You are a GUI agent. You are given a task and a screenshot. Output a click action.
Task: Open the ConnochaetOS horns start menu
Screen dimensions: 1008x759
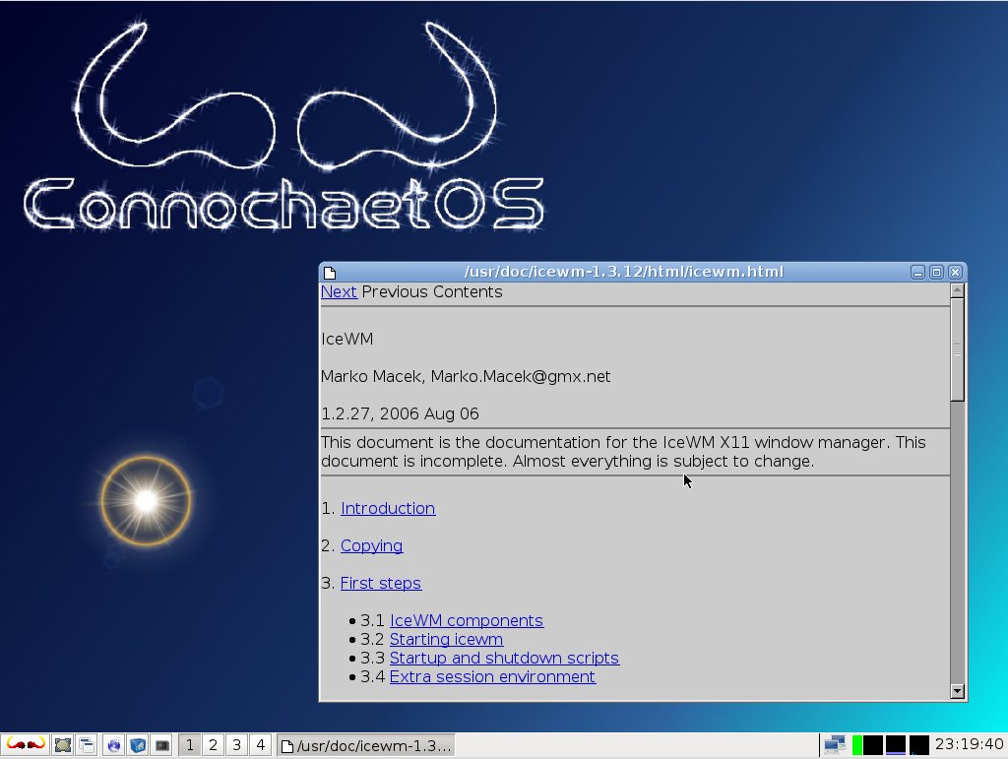pos(26,745)
